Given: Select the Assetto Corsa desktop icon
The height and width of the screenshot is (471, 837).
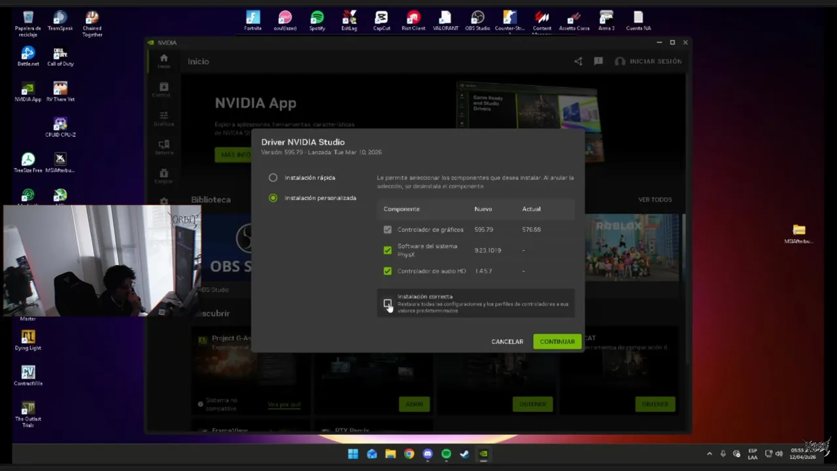Looking at the screenshot, I should pos(574,20).
